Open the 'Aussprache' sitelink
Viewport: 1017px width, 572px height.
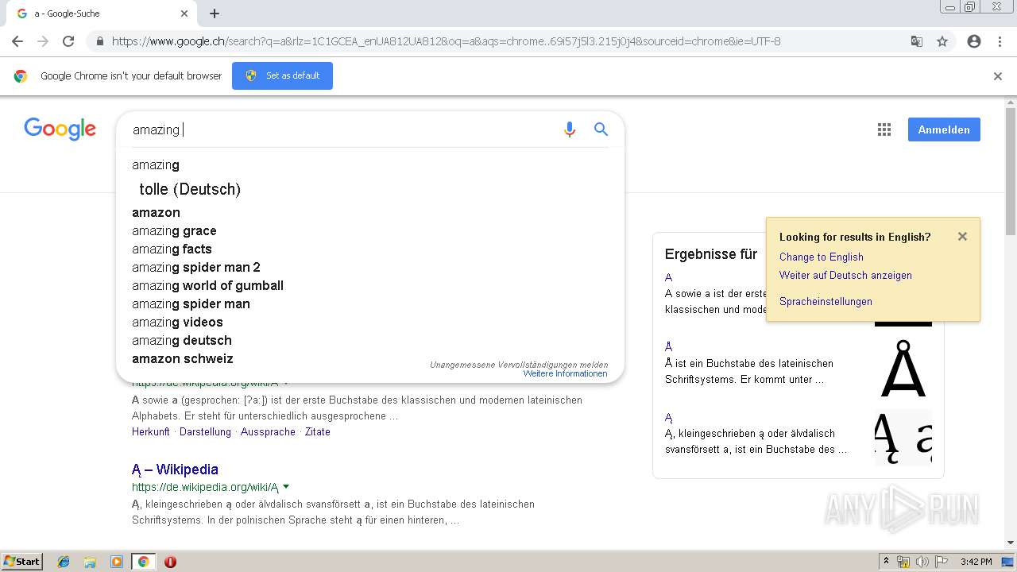tap(268, 431)
